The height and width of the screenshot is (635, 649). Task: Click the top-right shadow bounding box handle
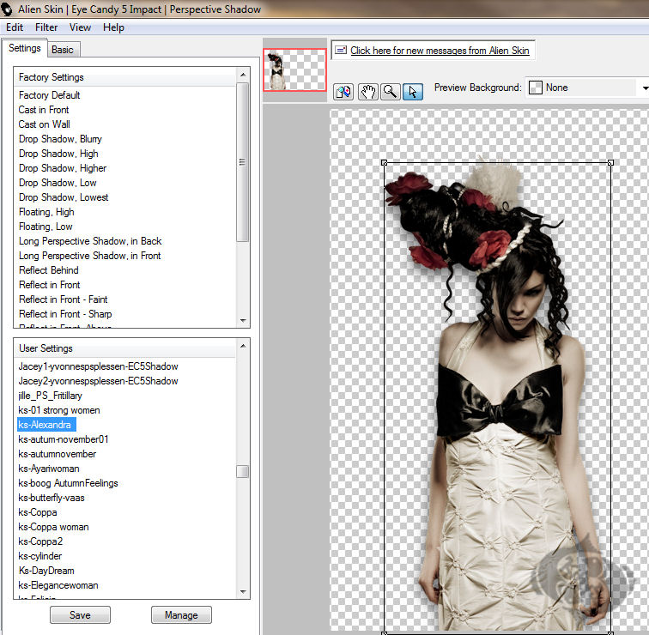pos(610,162)
